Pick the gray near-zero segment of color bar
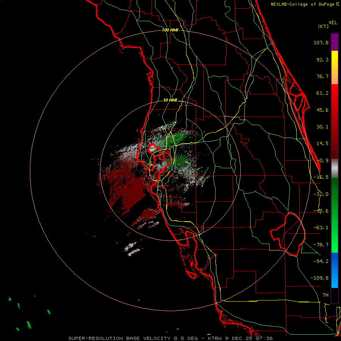 point(335,169)
